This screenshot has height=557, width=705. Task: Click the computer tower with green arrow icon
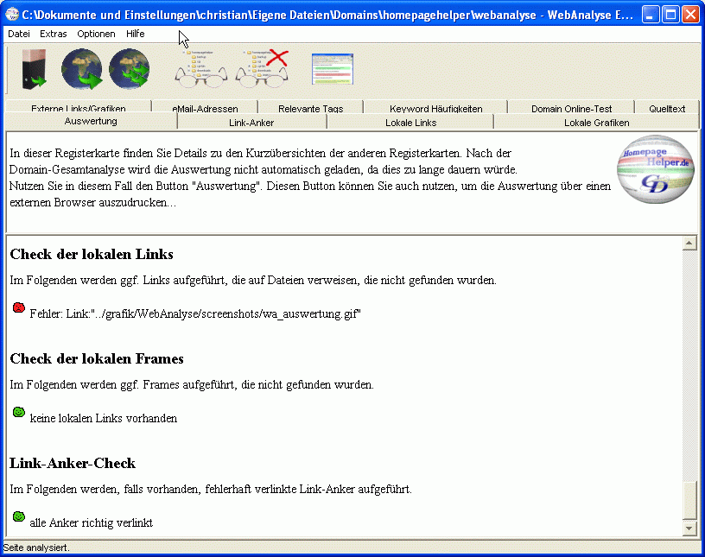34,70
